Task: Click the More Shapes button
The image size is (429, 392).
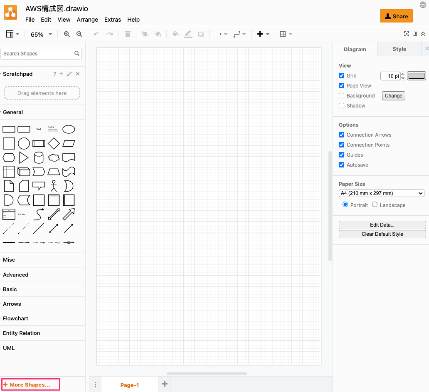Action: [30, 384]
